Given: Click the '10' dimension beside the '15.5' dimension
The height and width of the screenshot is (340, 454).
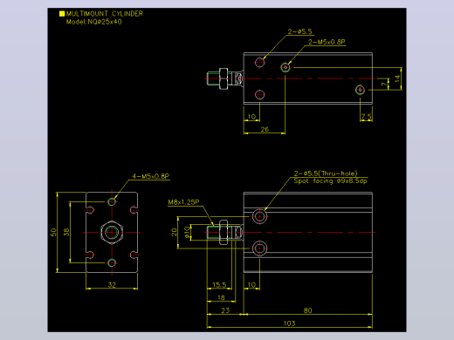Looking at the screenshot, I should [251, 285].
